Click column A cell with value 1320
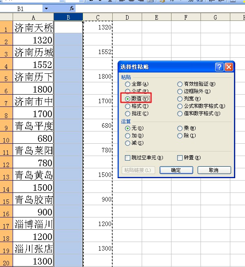 [x=33, y=39]
